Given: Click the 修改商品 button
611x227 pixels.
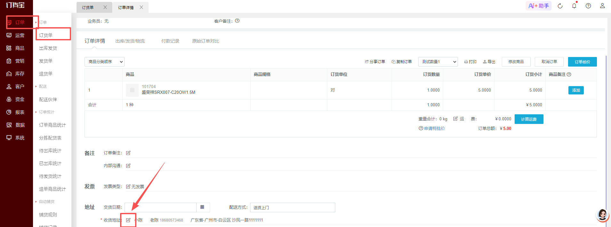Looking at the screenshot, I should point(516,62).
